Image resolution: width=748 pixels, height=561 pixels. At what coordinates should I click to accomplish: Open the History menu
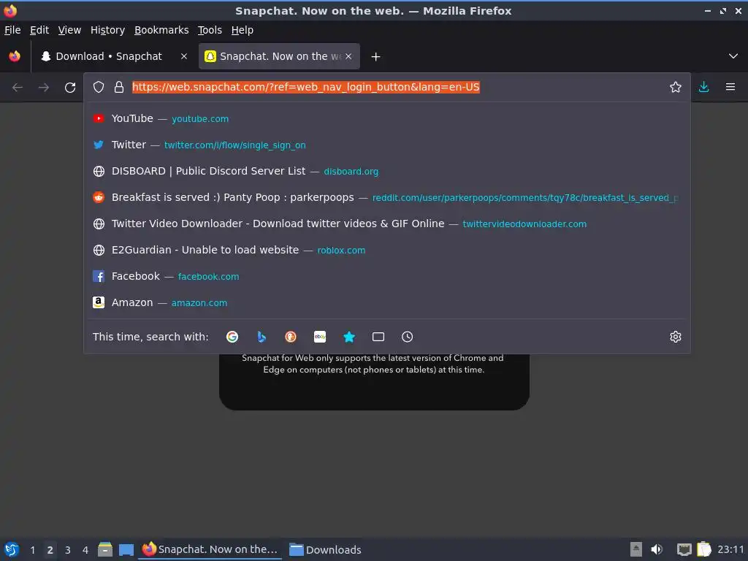(x=108, y=30)
